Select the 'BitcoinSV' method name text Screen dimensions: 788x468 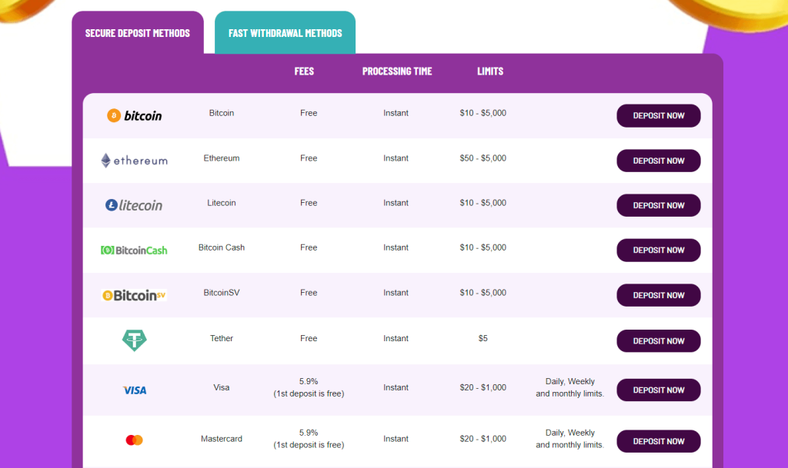tap(222, 293)
